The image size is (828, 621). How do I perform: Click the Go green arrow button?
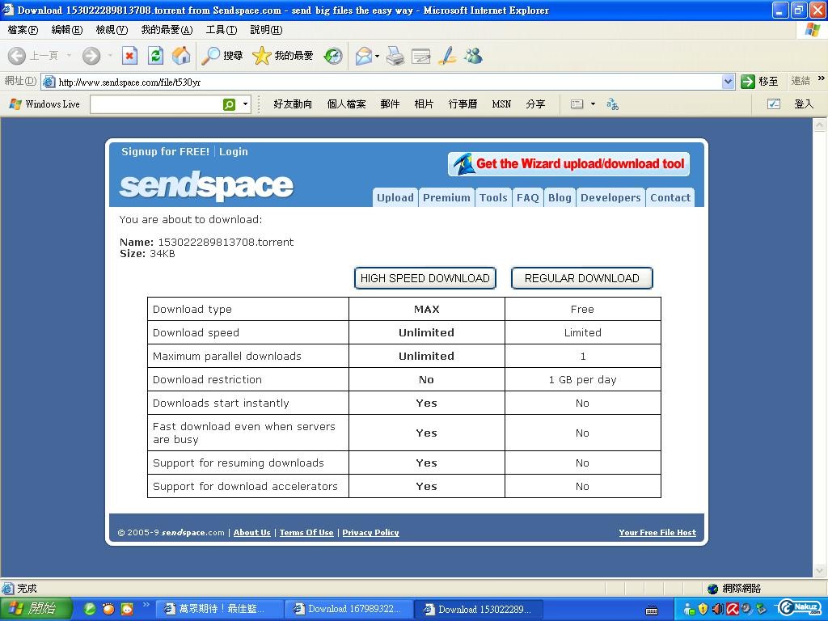click(x=748, y=82)
